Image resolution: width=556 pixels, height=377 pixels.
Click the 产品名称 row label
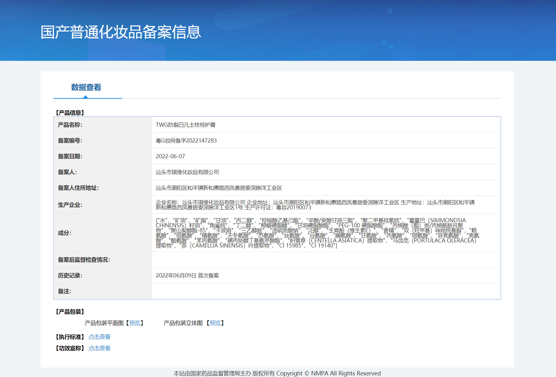pos(70,125)
